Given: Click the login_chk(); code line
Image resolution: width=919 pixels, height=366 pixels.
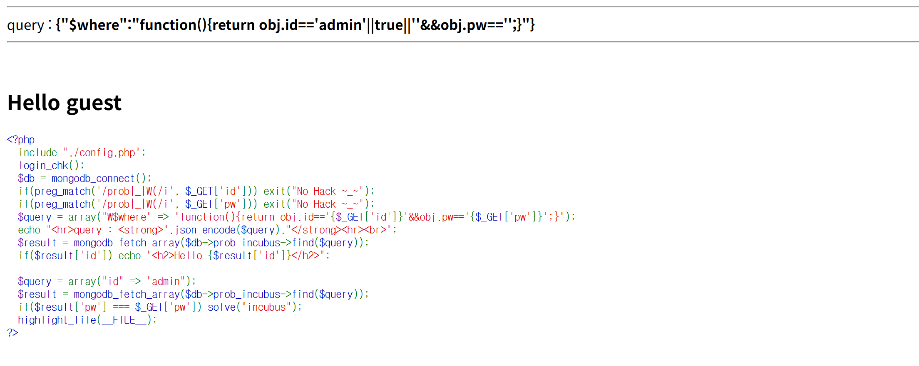Looking at the screenshot, I should (51, 166).
